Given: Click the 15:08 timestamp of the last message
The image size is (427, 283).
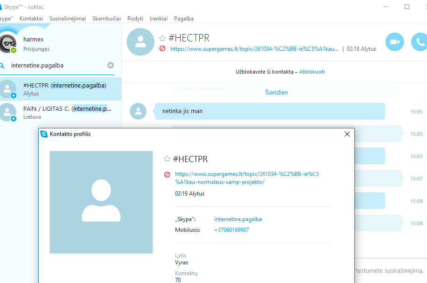Looking at the screenshot, I should tap(416, 223).
